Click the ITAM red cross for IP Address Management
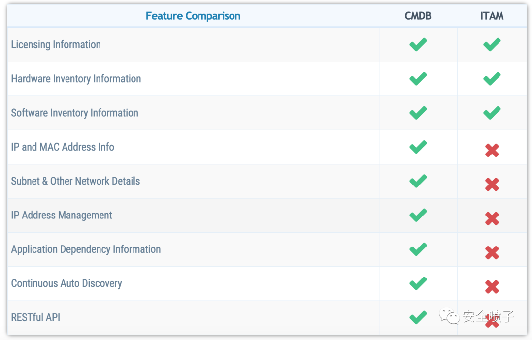 [x=492, y=218]
